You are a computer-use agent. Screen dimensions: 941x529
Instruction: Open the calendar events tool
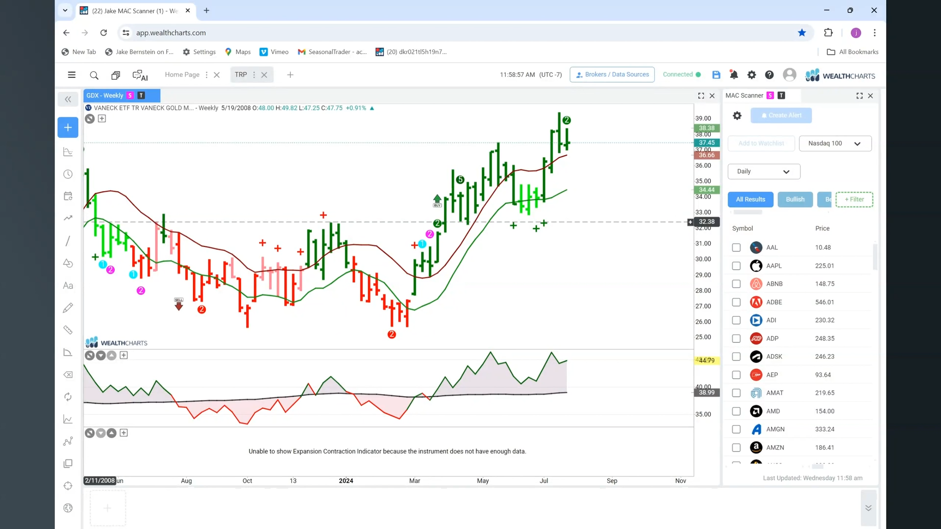point(68,196)
